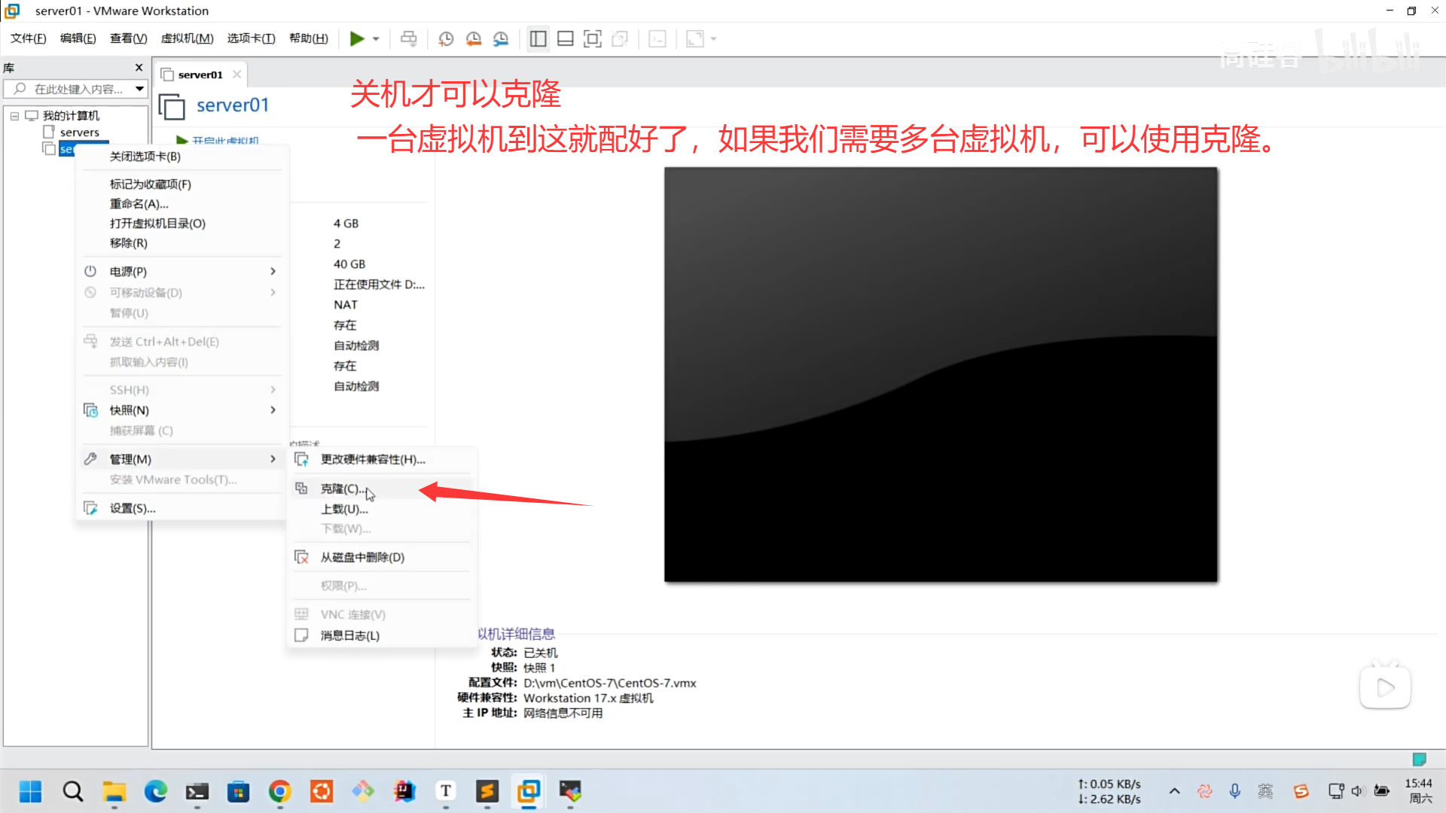Click 设置(S)... in context menu
This screenshot has width=1446, height=813.
click(x=133, y=508)
